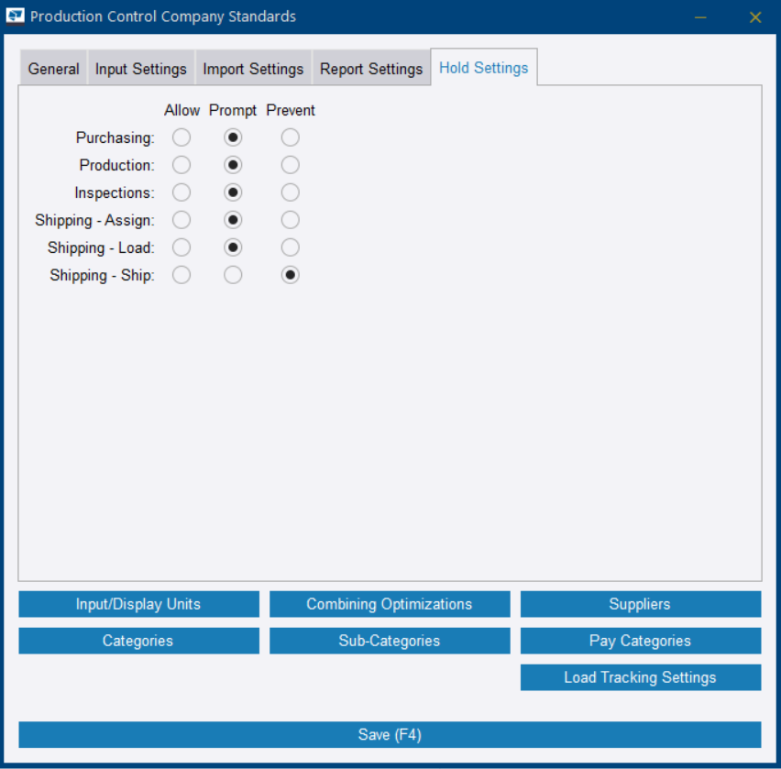781x769 pixels.
Task: Set Shipping - Assign to Allow
Action: (x=181, y=220)
